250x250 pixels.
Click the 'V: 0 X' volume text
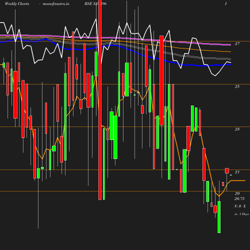240,206
